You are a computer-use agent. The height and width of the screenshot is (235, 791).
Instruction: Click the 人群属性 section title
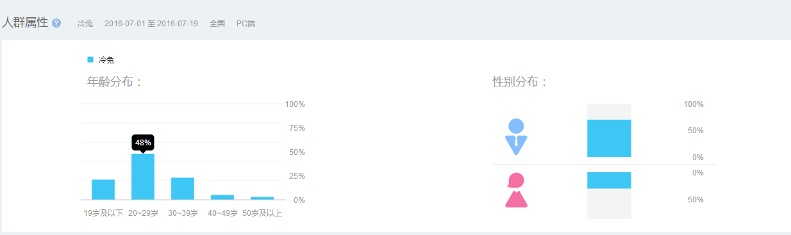[x=25, y=22]
